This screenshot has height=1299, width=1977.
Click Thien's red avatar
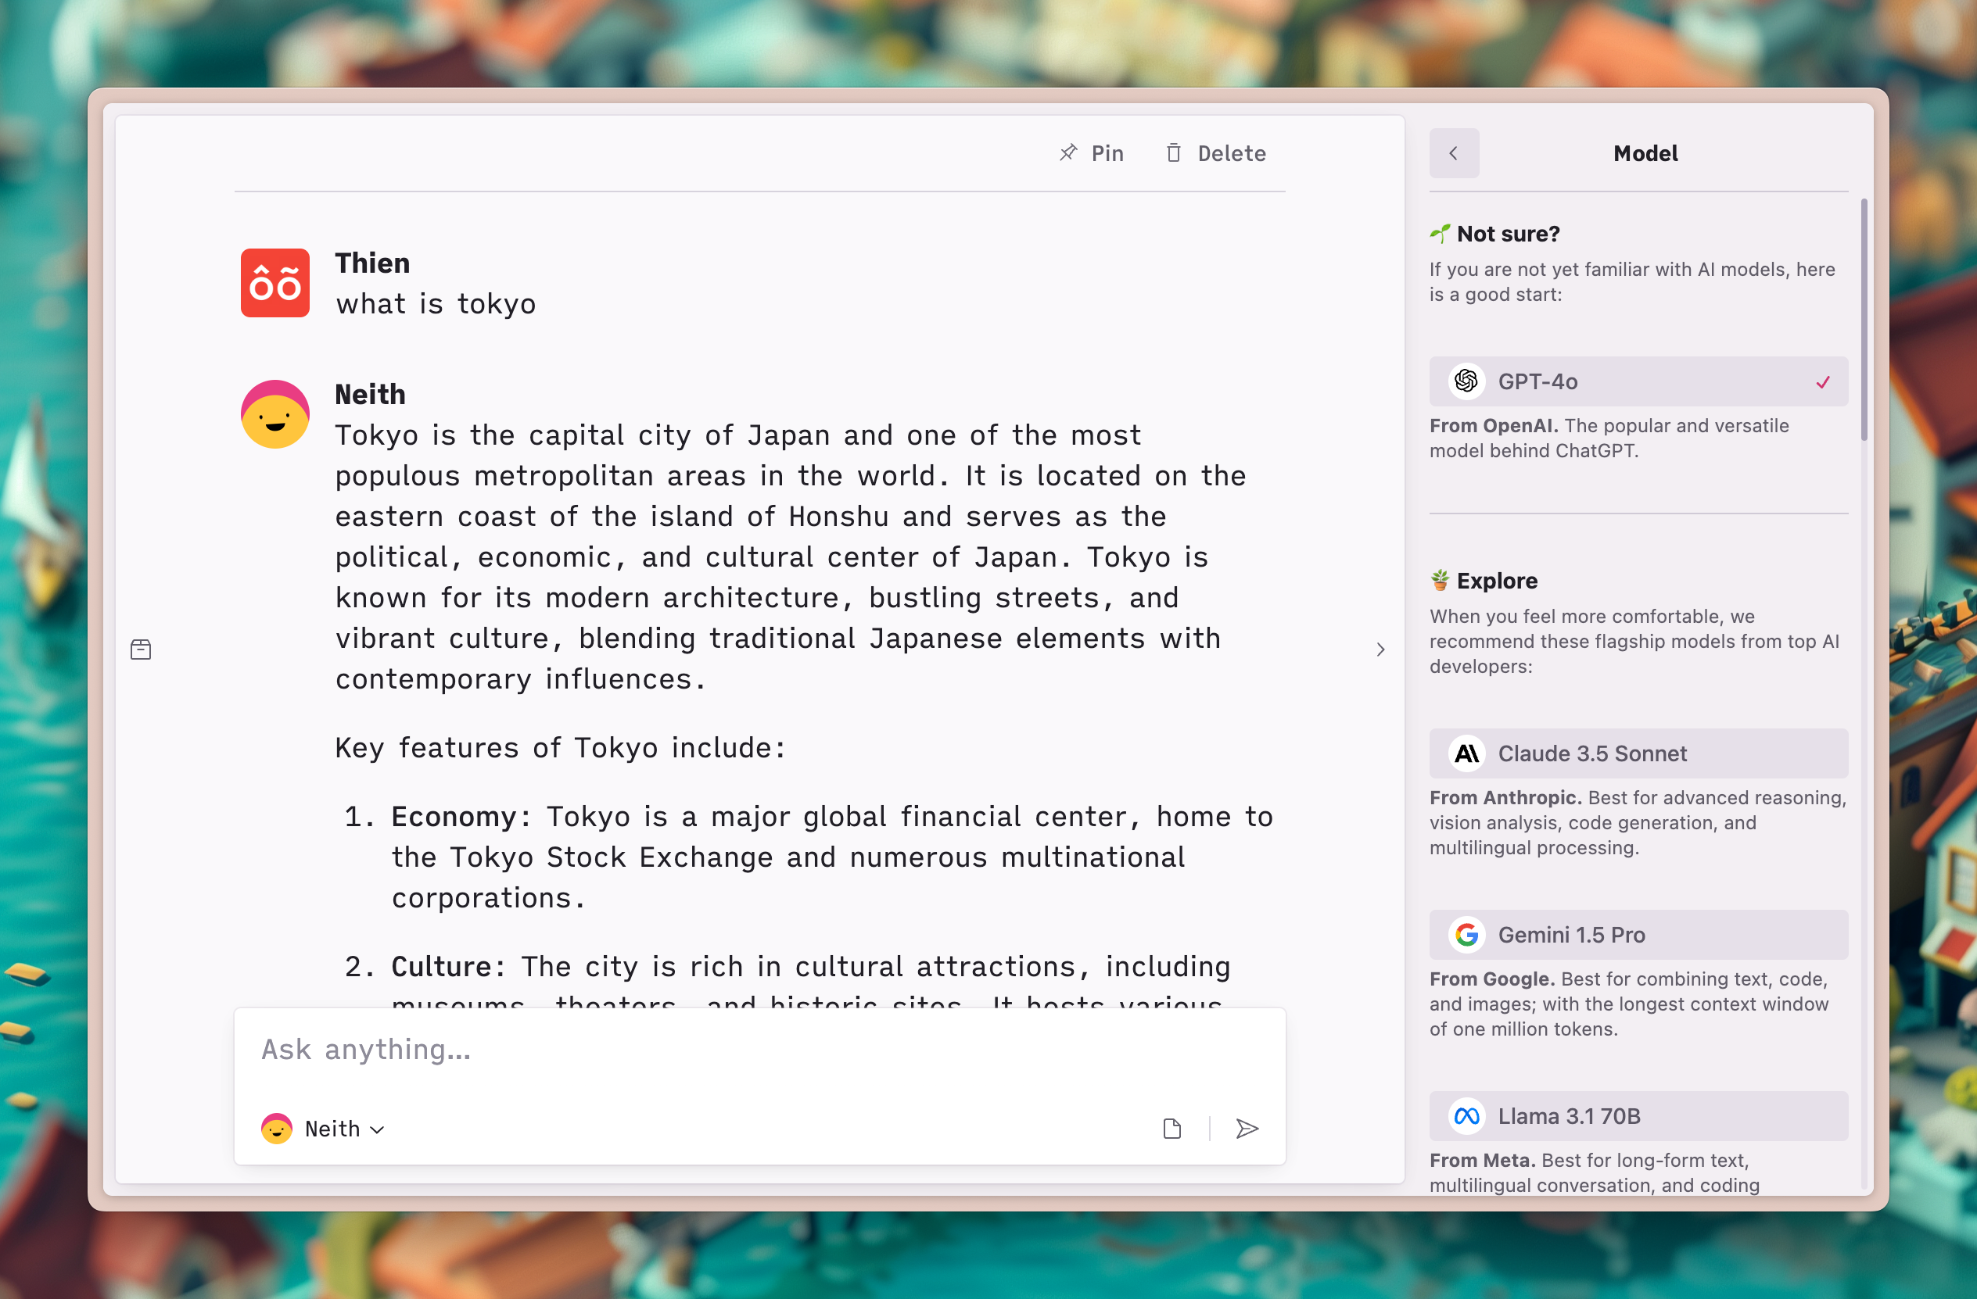click(275, 283)
